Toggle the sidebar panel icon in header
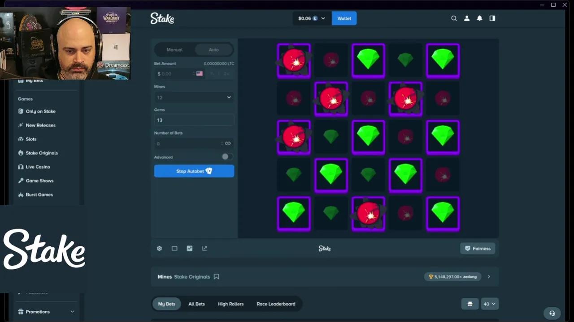Screen dimensions: 574x322 pyautogui.click(x=492, y=18)
